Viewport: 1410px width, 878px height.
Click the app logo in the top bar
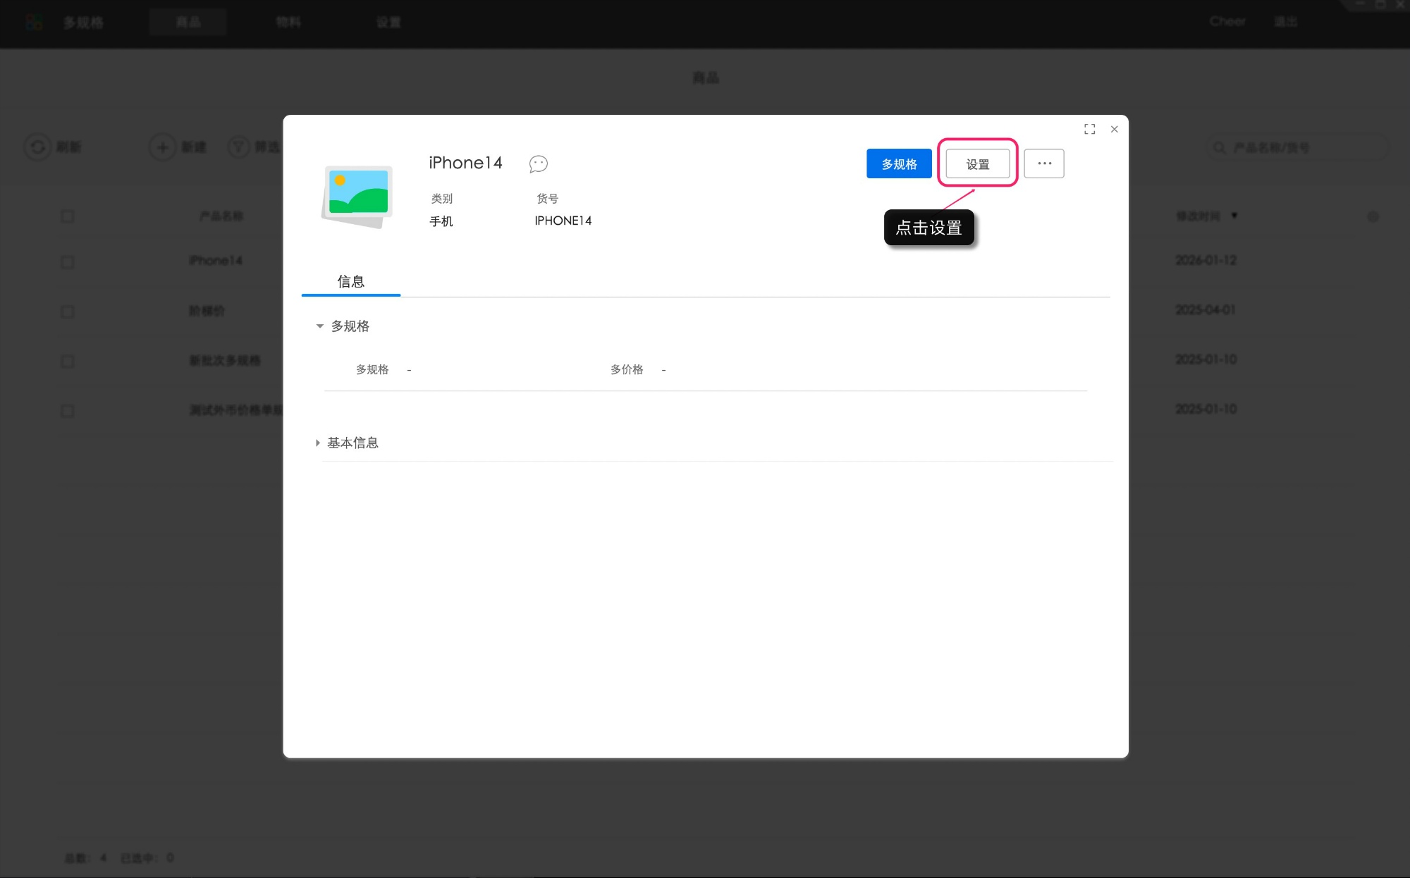34,23
